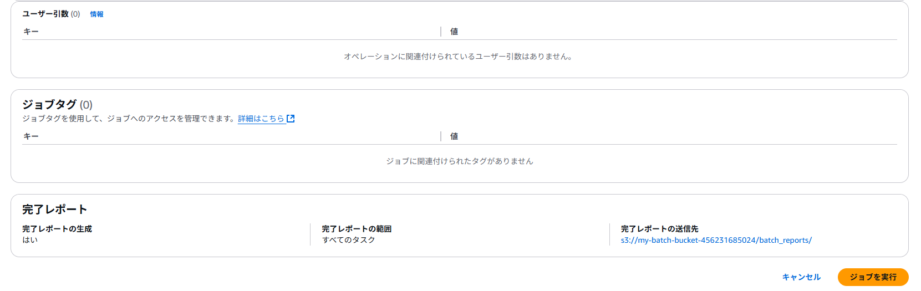
Task: Click the 値 column header in ユーザー引数 table
Action: coord(454,32)
